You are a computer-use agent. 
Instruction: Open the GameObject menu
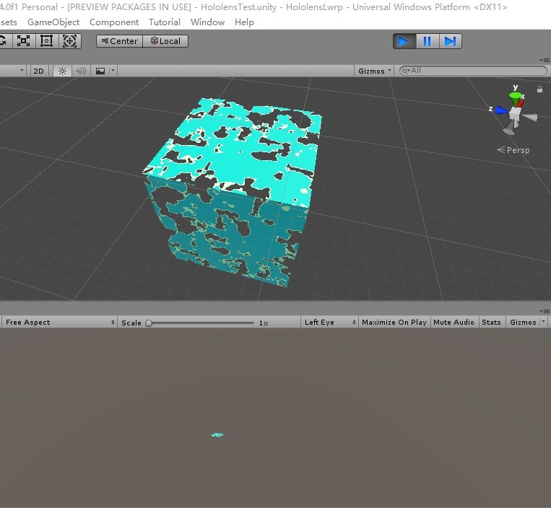click(x=53, y=22)
